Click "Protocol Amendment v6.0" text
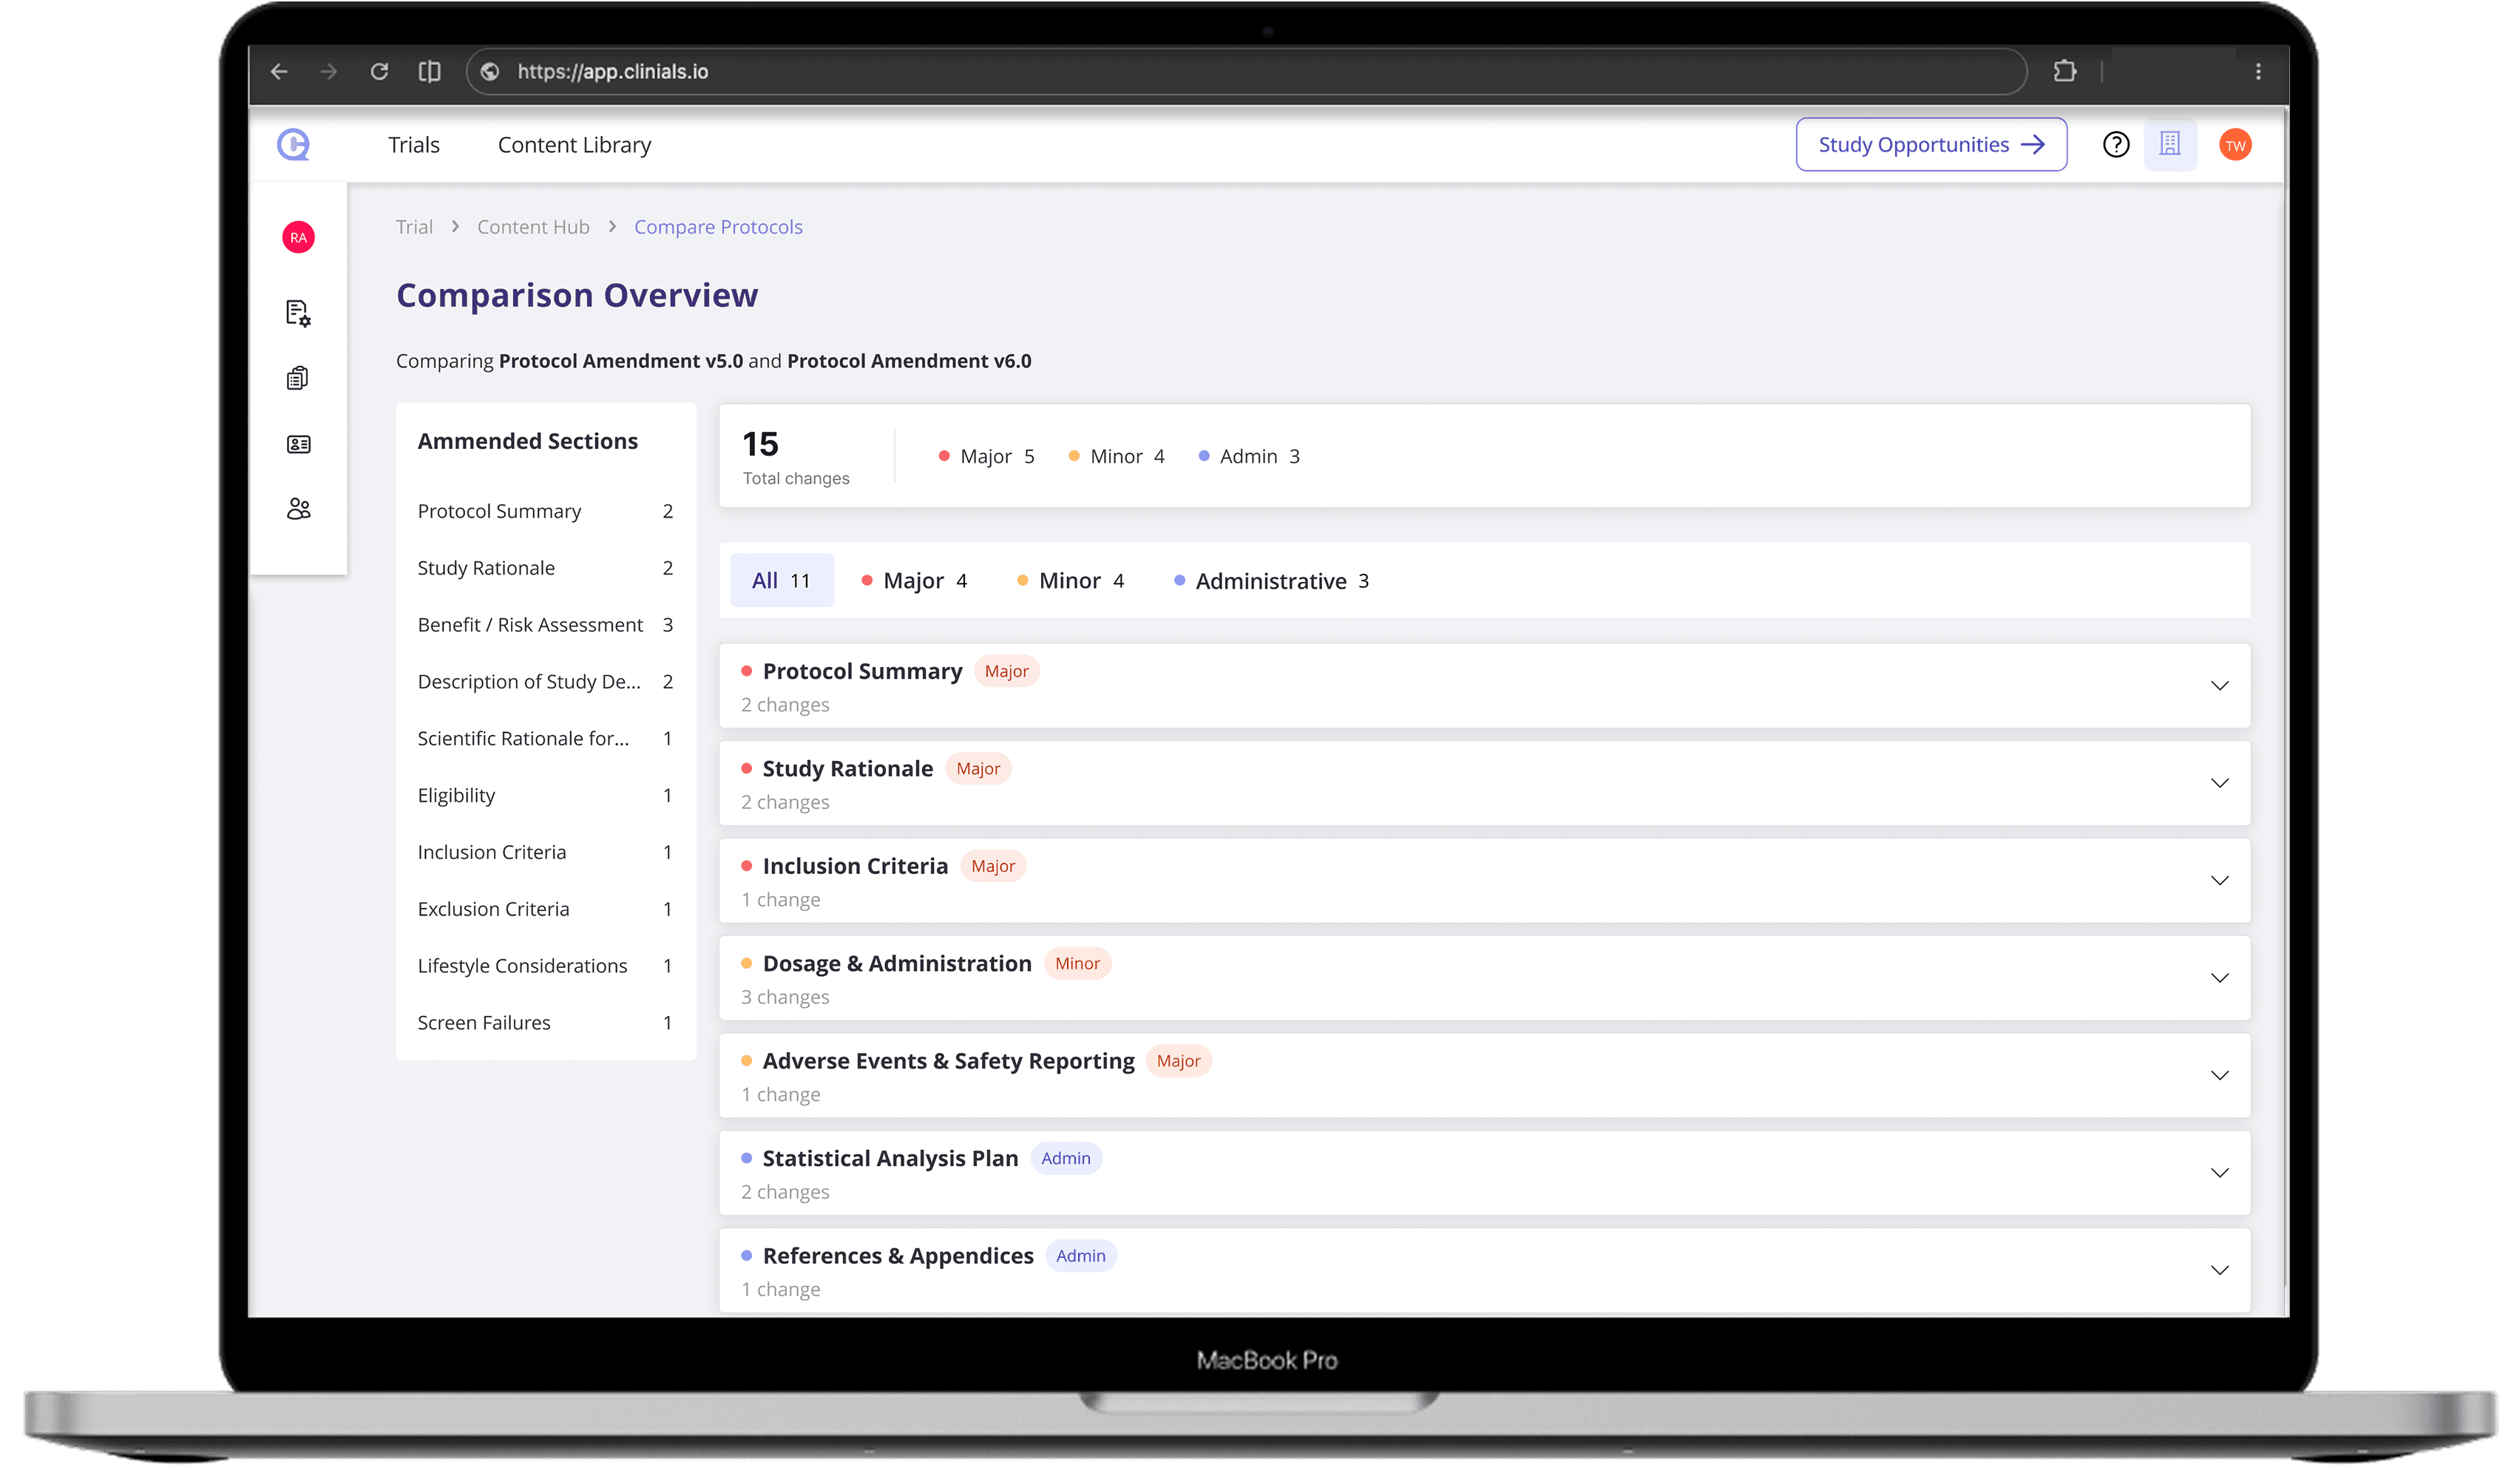Viewport: 2520px width, 1473px height. 909,362
